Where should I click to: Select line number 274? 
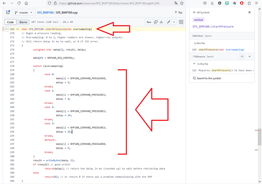[12, 50]
